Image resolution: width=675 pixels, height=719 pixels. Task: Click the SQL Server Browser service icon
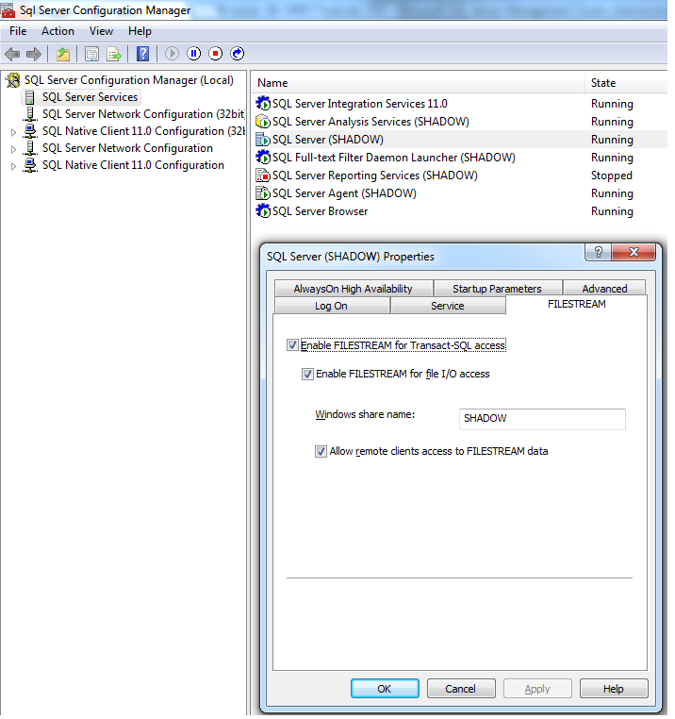coord(263,211)
